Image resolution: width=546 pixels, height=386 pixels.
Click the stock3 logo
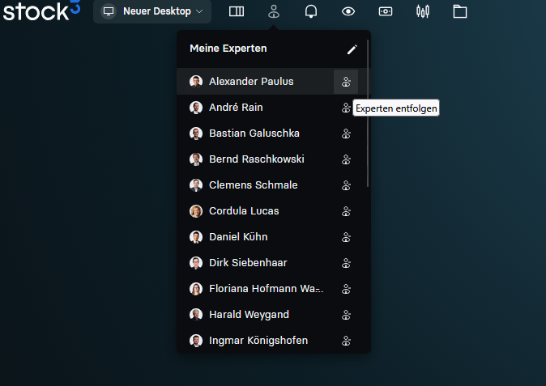[x=41, y=11]
